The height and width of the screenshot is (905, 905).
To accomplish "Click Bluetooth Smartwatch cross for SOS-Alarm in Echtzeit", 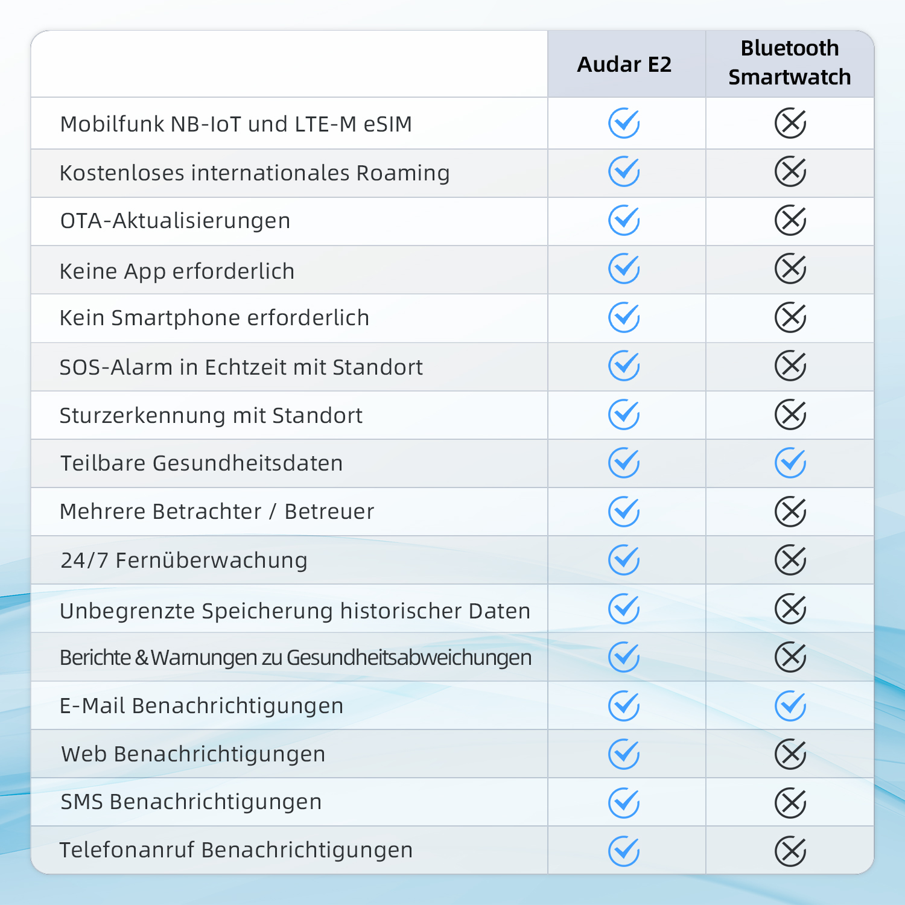I will 790,366.
